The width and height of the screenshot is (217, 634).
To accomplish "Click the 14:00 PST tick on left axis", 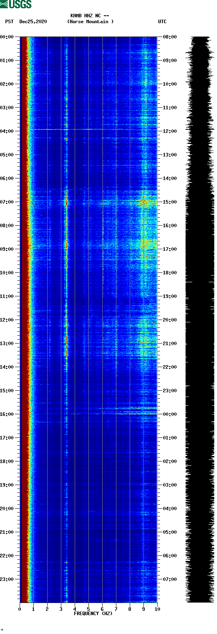I will coord(7,367).
